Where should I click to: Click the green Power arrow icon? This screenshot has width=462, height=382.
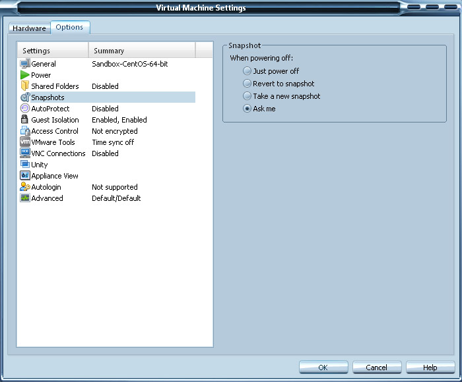coord(25,75)
